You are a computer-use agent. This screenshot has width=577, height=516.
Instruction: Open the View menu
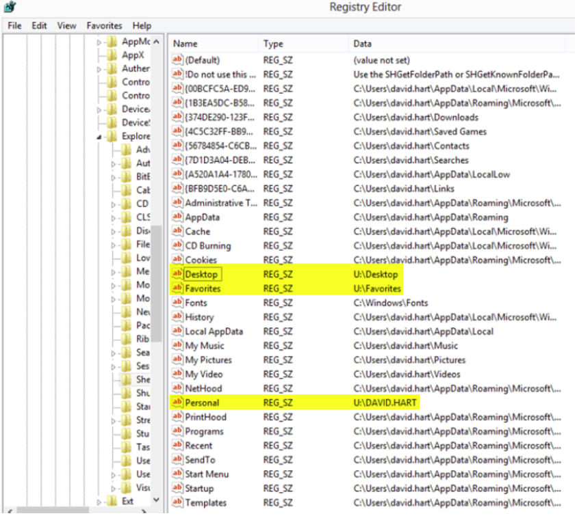[66, 26]
